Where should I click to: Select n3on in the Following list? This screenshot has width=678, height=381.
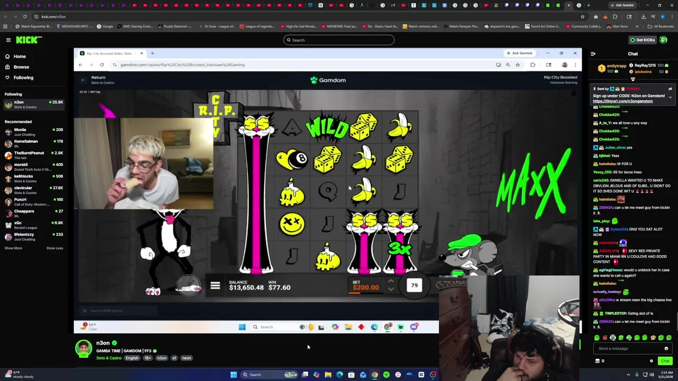33,104
